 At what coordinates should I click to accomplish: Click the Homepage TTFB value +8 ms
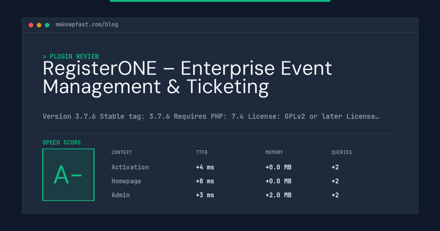click(205, 181)
